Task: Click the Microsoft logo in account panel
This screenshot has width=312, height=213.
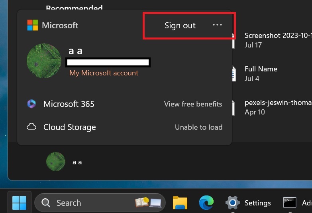Action: click(33, 25)
